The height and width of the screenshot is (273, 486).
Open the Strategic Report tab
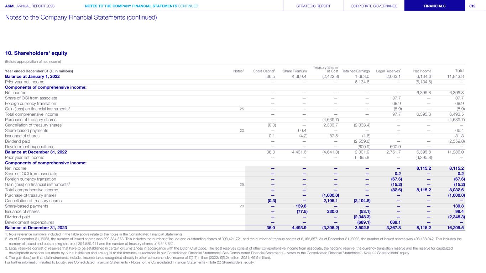[313, 6]
